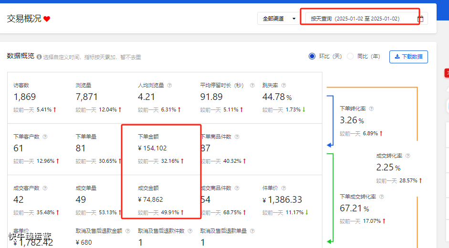449x248 pixels.
Task: Expand the 全部渠道 channel dropdown
Action: (x=278, y=19)
